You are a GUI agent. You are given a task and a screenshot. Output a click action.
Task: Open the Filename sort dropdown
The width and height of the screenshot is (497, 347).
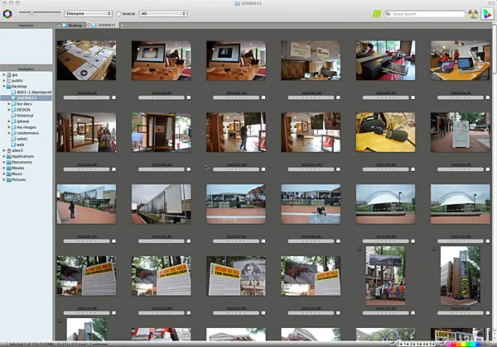tap(89, 13)
